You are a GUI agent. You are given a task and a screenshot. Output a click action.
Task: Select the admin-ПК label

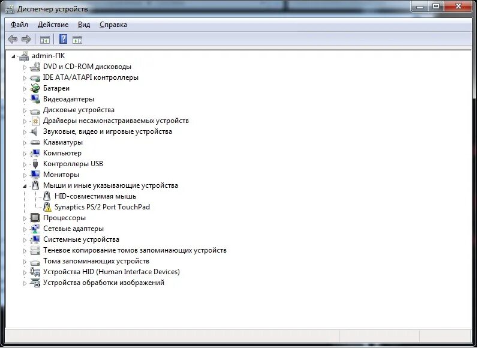[x=48, y=56]
